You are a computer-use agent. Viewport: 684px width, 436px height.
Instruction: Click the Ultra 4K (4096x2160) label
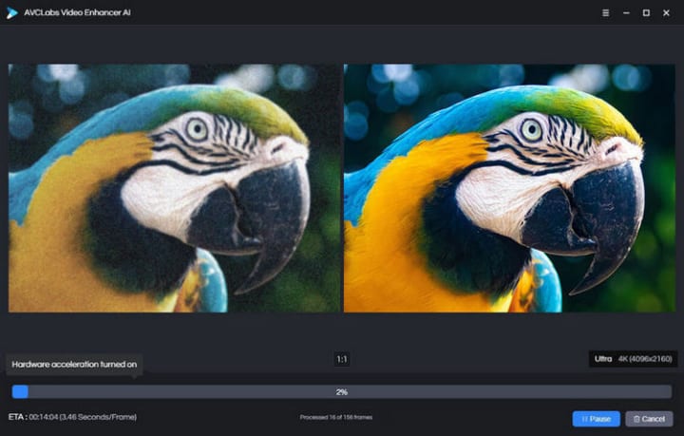pyautogui.click(x=633, y=359)
